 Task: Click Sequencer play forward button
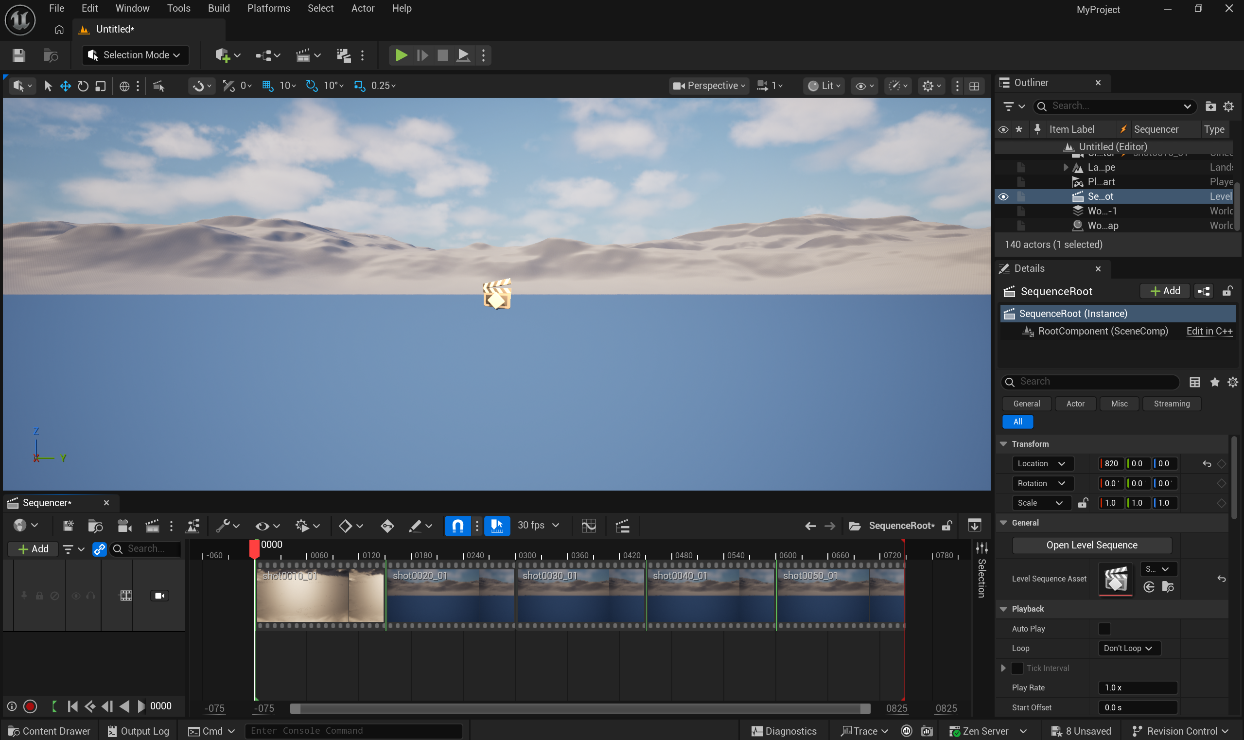coord(141,706)
